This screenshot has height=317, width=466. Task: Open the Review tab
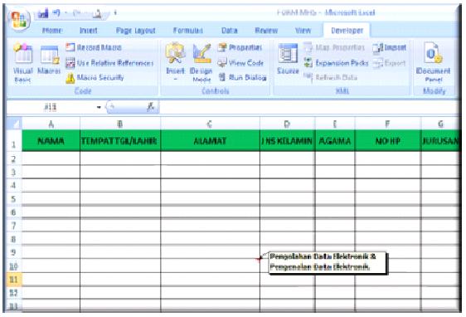[266, 31]
